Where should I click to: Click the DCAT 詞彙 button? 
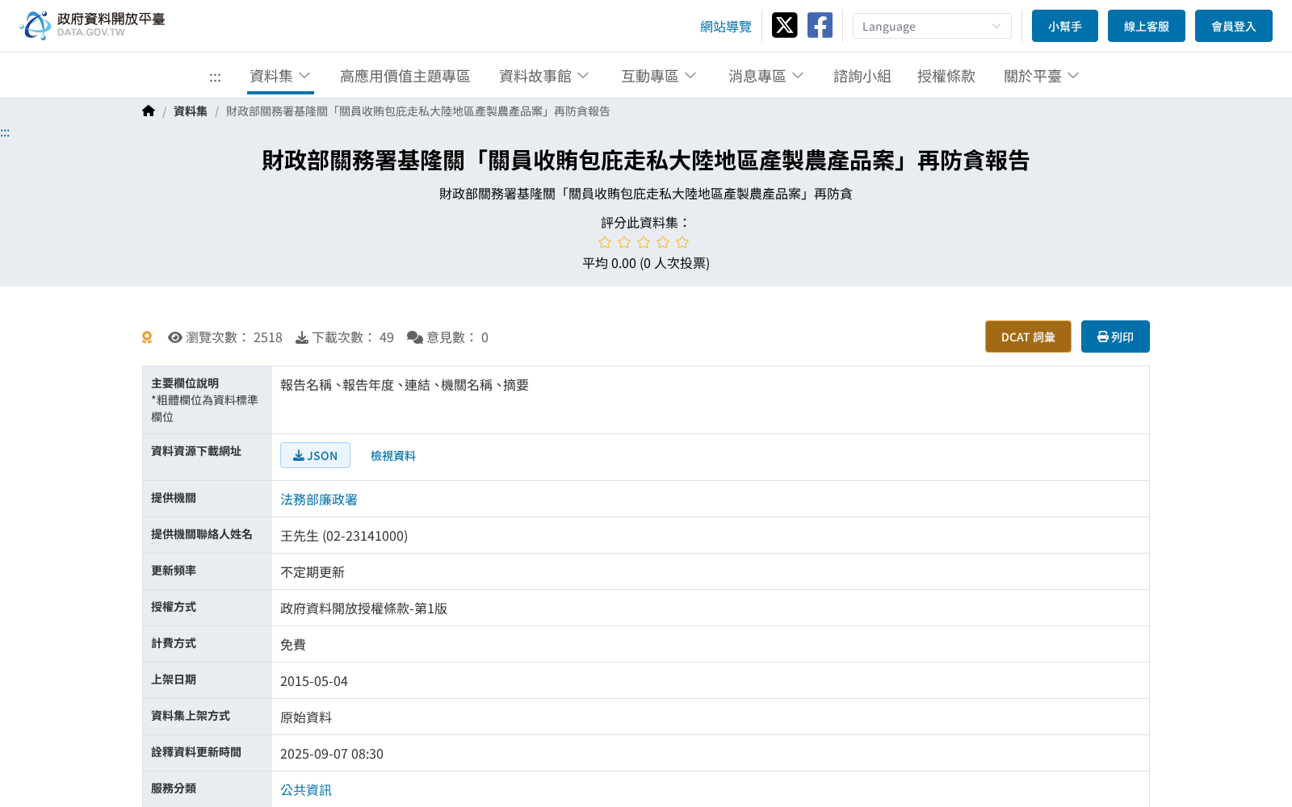click(x=1028, y=337)
